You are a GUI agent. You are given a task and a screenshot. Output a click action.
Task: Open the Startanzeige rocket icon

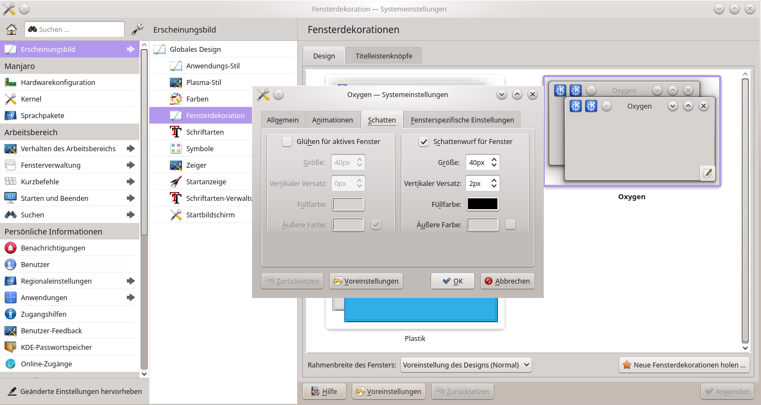(176, 182)
